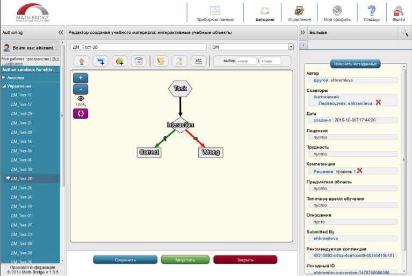Expand the Больше panel arrows
This screenshot has width=412, height=276.
tap(303, 32)
